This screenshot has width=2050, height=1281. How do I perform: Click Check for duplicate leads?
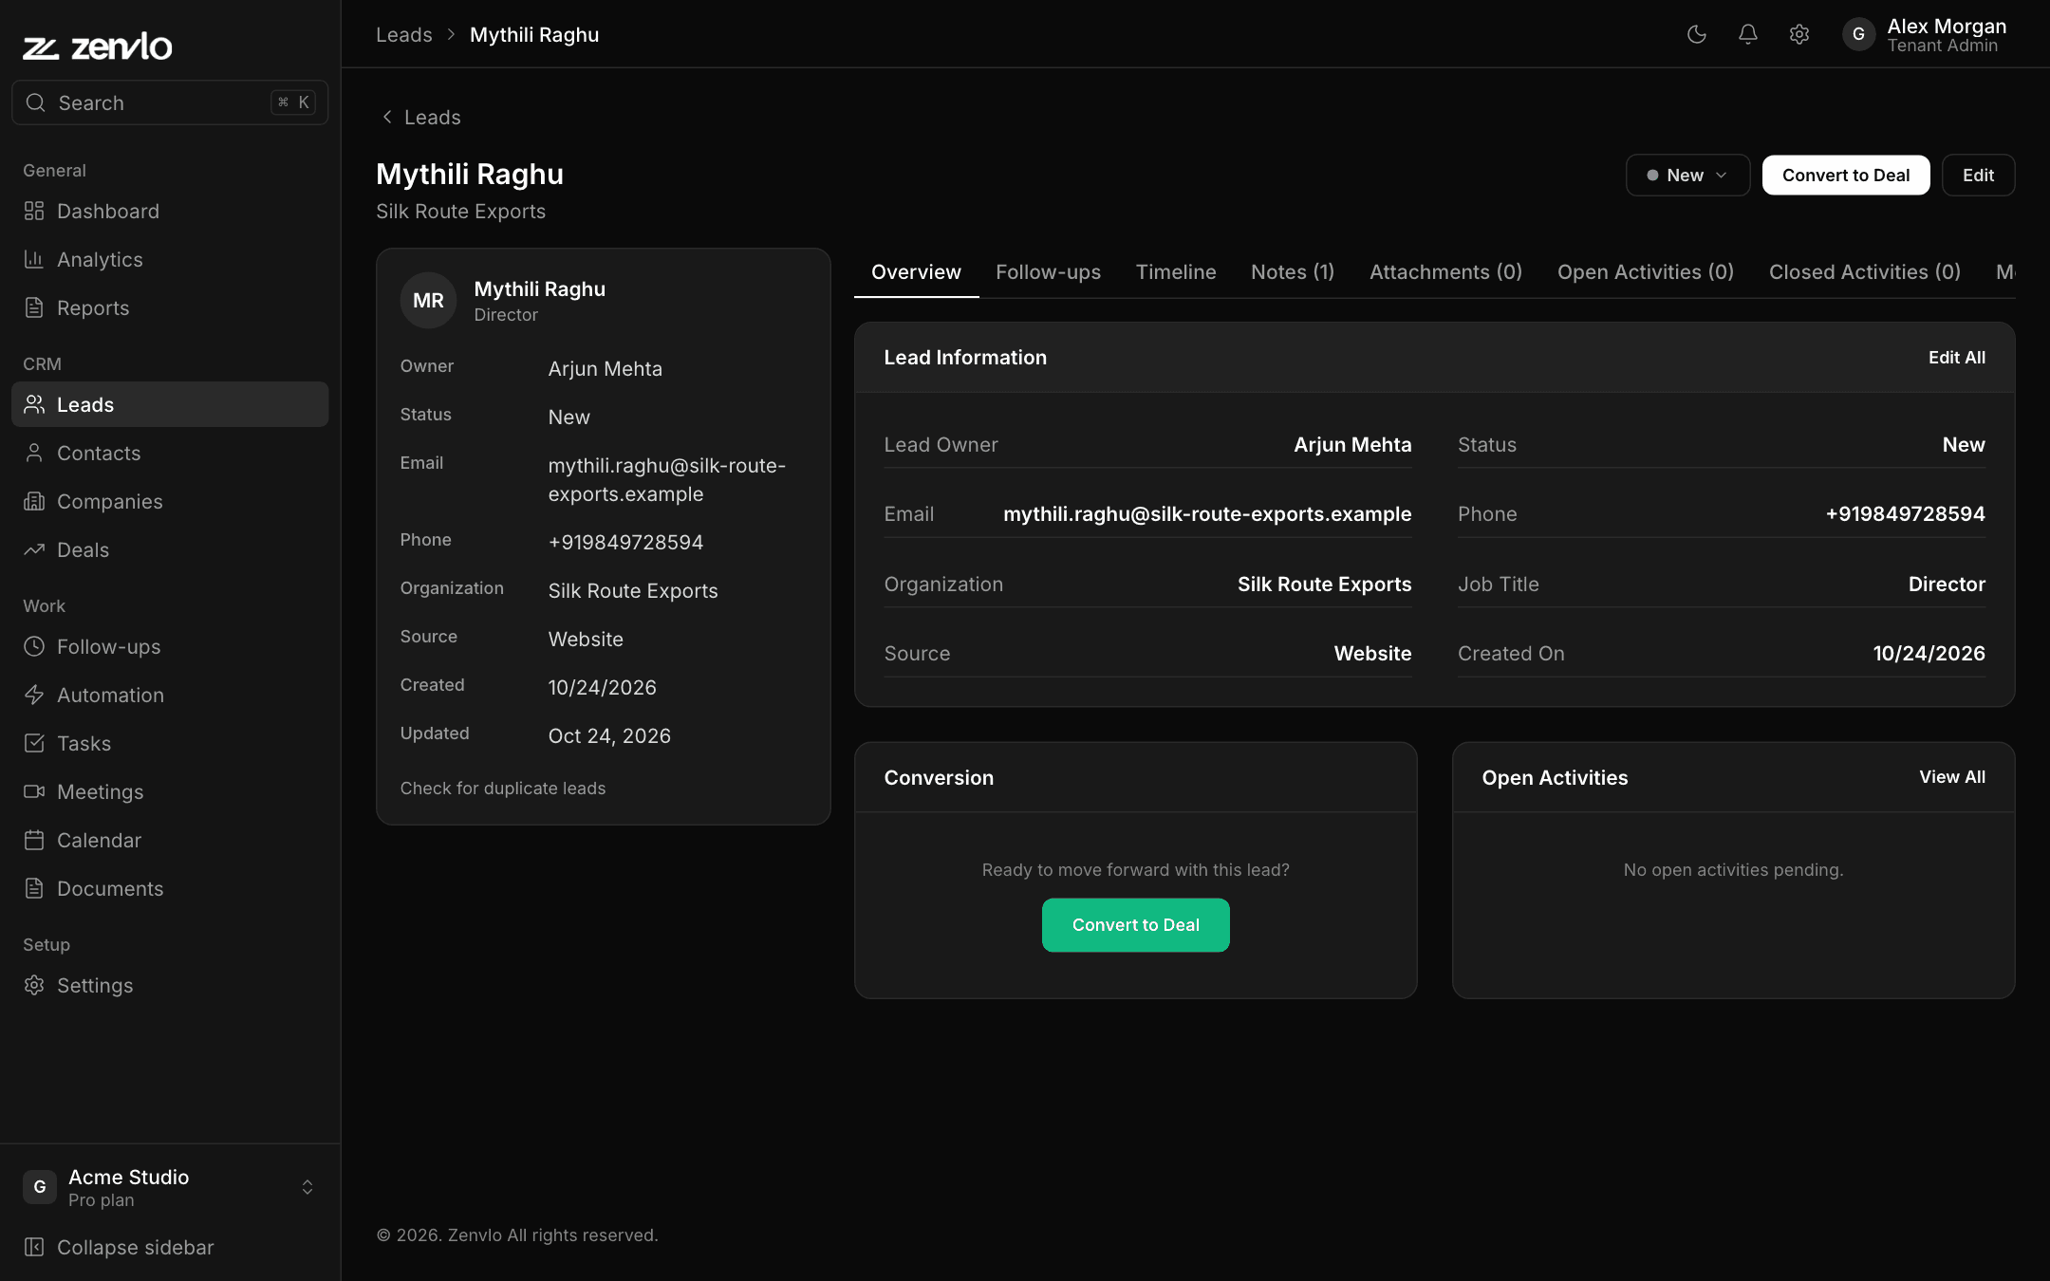(502, 788)
